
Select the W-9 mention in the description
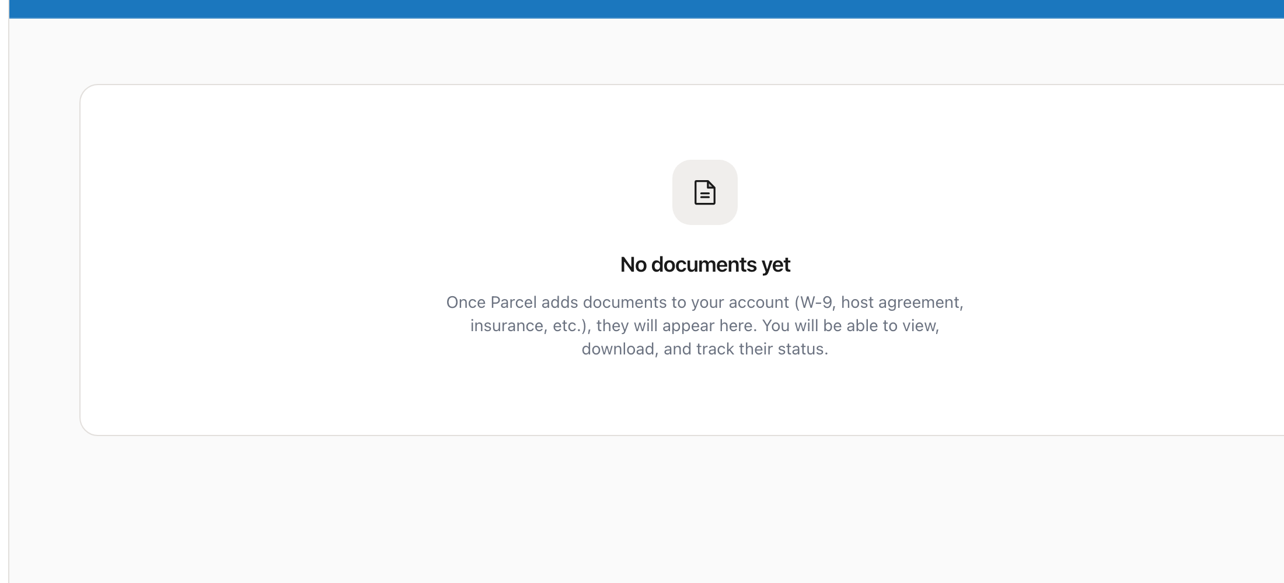(817, 302)
